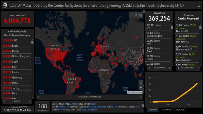Select Brazil row with 498,440 cases
203x114 pixels.
pyautogui.click(x=16, y=46)
